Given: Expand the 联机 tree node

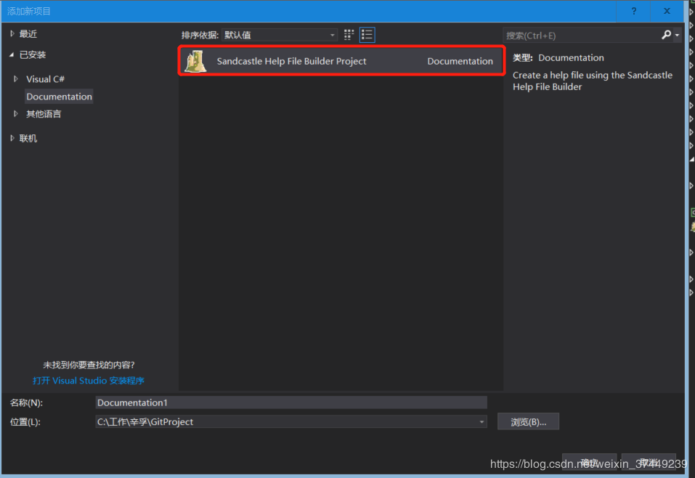Looking at the screenshot, I should click(12, 138).
